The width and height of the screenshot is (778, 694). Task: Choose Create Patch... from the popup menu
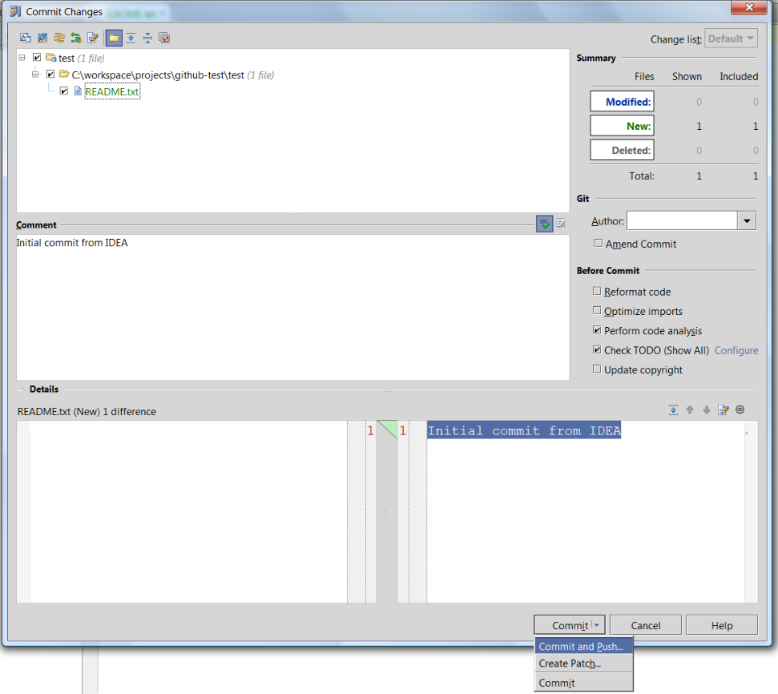(x=583, y=664)
